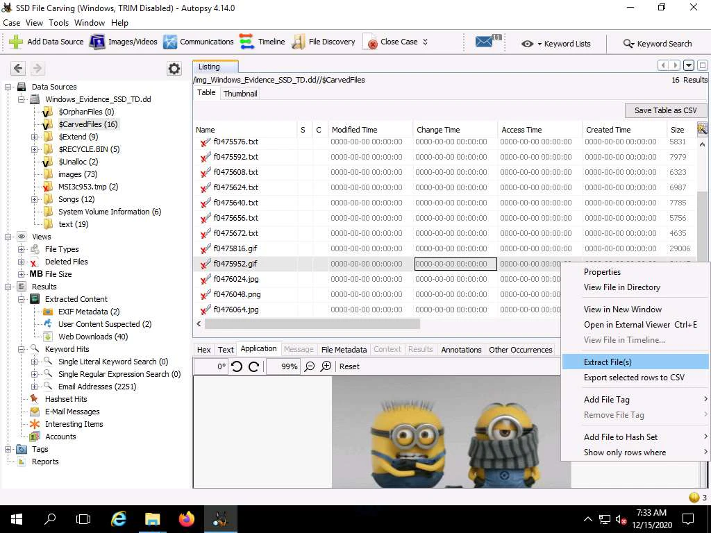Expand the Tags node

coord(8,449)
